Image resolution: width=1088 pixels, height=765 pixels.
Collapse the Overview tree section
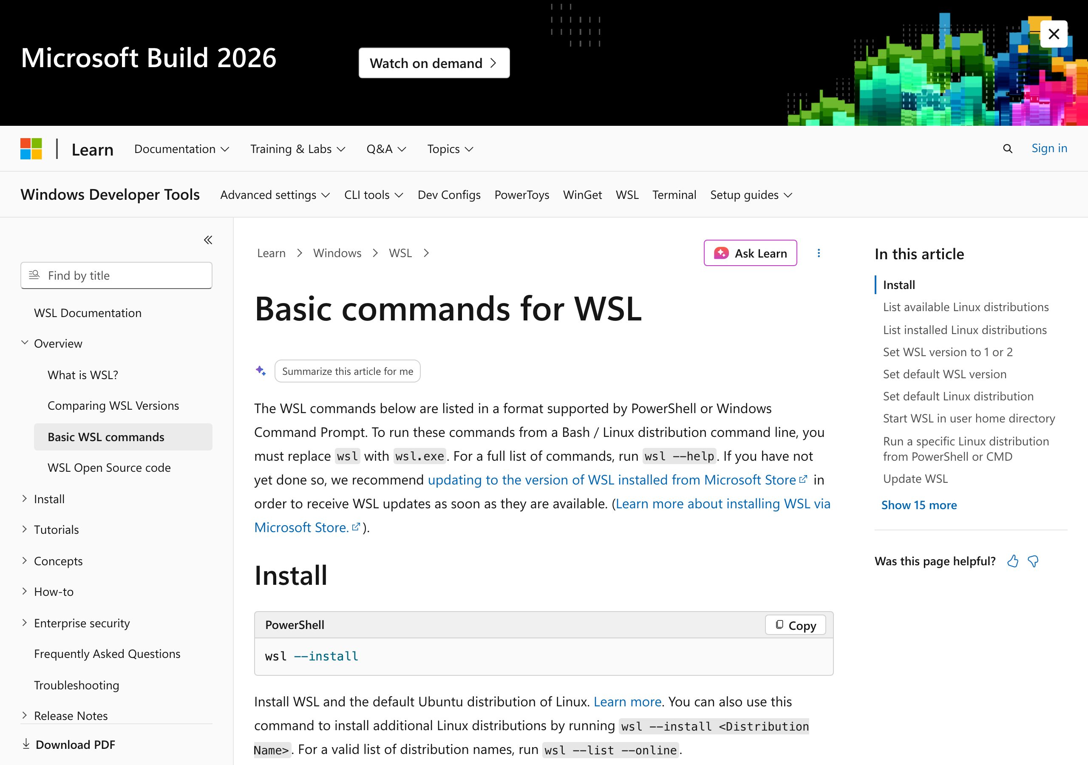(x=25, y=343)
